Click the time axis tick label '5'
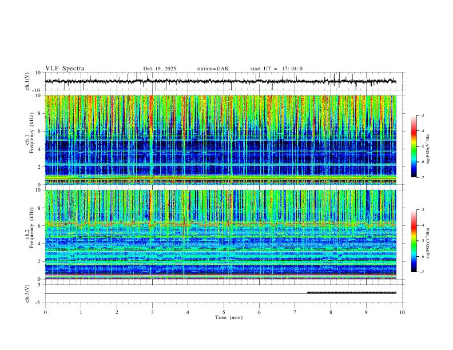The image size is (453, 350). (224, 312)
